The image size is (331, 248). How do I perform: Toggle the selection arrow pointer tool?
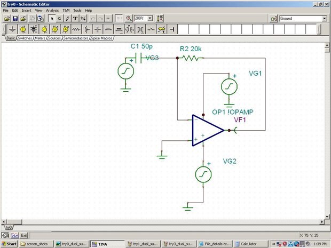(x=52, y=19)
